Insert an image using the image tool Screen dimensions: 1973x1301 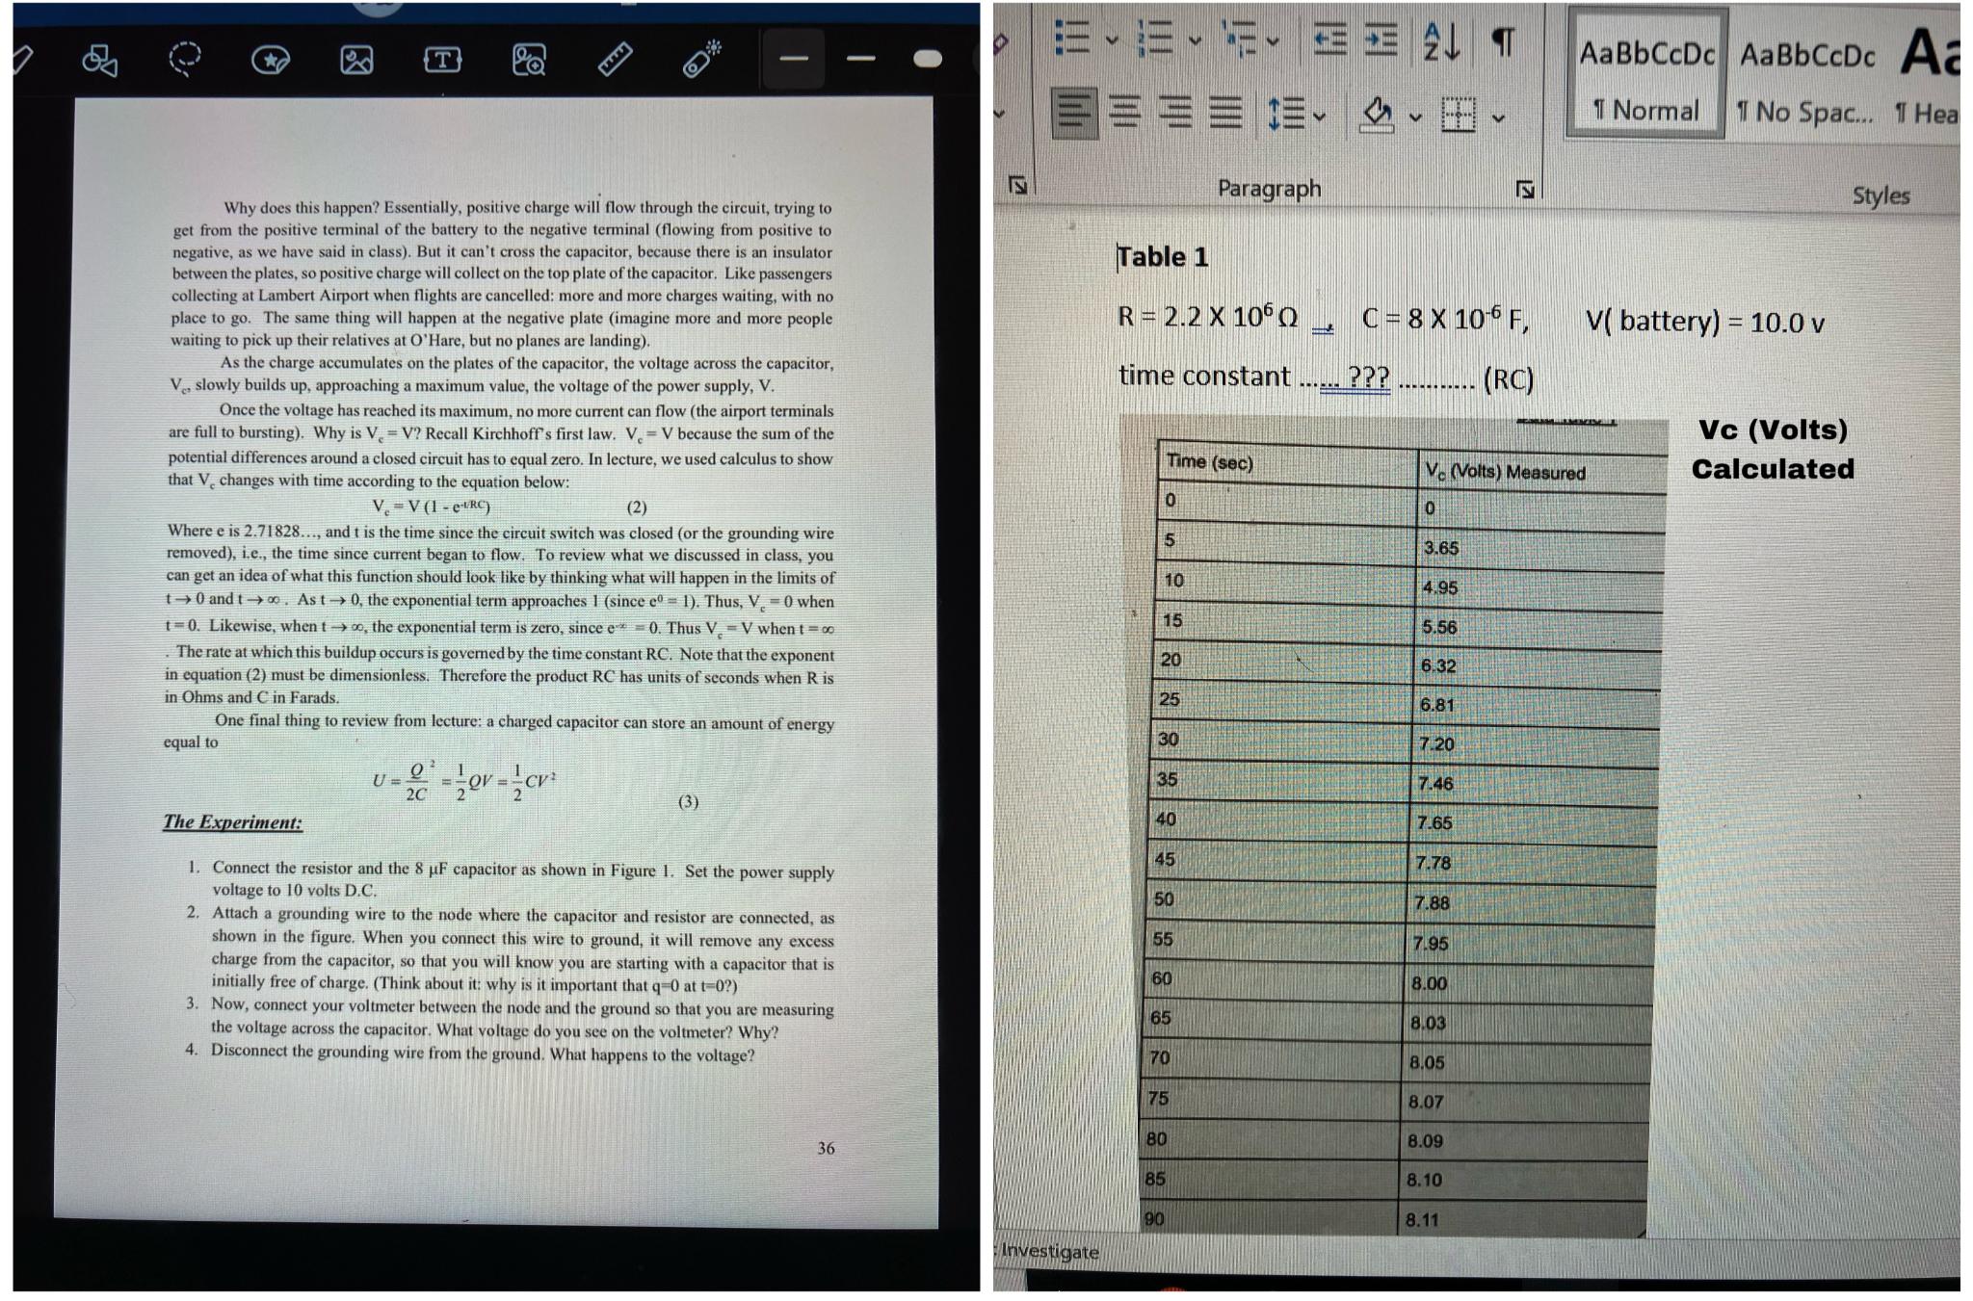click(355, 61)
